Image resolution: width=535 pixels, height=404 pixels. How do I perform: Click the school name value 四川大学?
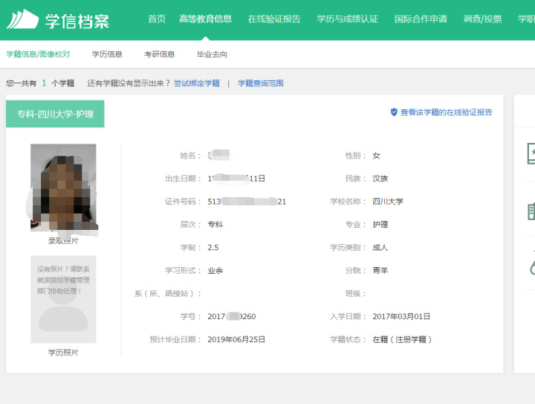pyautogui.click(x=388, y=202)
